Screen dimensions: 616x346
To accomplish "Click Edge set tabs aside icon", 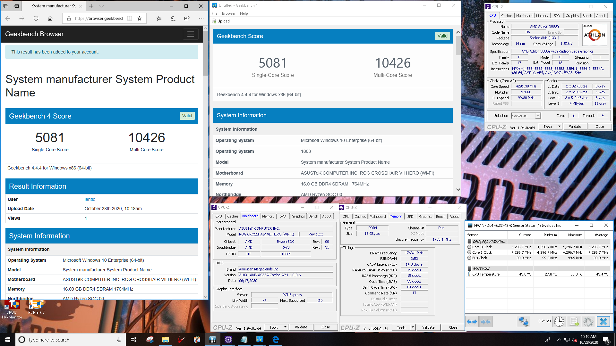I will (16, 6).
